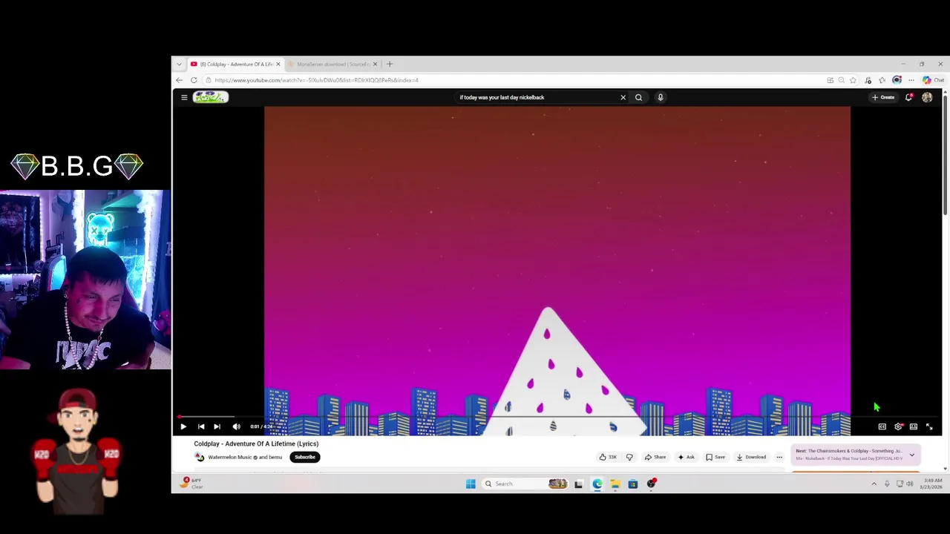950x534 pixels.
Task: Open browser settings and more menu
Action: [x=911, y=80]
